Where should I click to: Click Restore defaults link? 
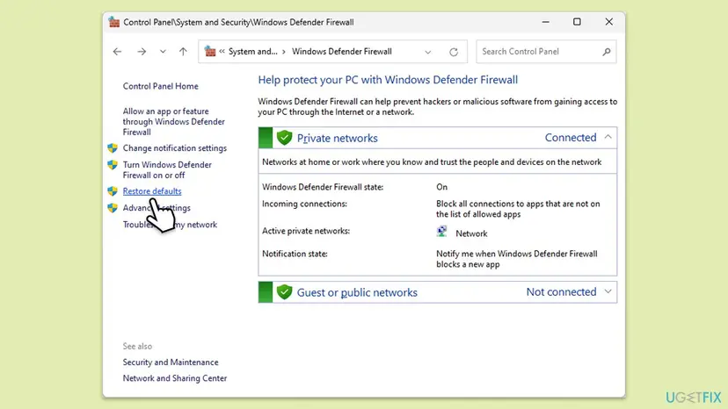[152, 191]
